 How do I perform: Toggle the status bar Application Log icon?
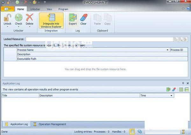(132, 132)
